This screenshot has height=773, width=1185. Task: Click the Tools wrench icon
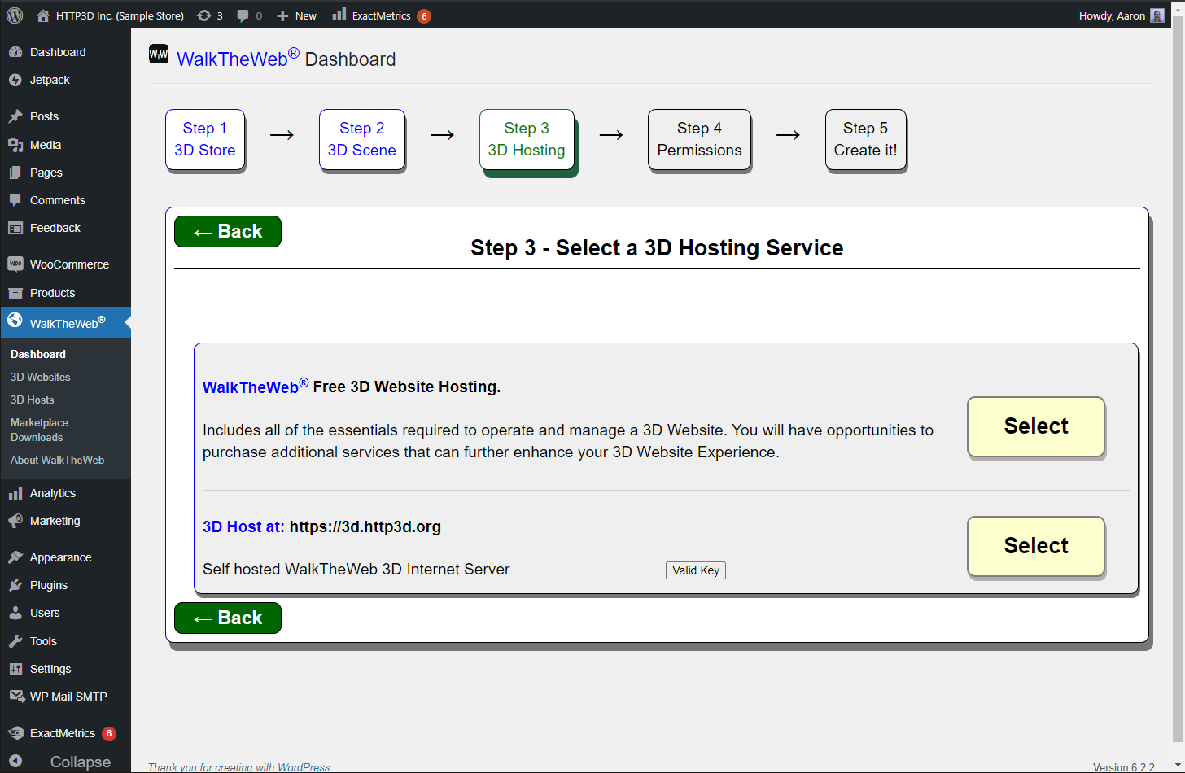[15, 641]
